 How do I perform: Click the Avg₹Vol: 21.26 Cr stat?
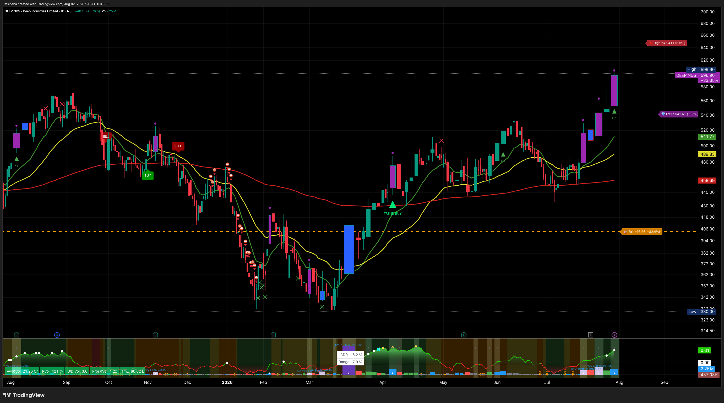(22, 371)
